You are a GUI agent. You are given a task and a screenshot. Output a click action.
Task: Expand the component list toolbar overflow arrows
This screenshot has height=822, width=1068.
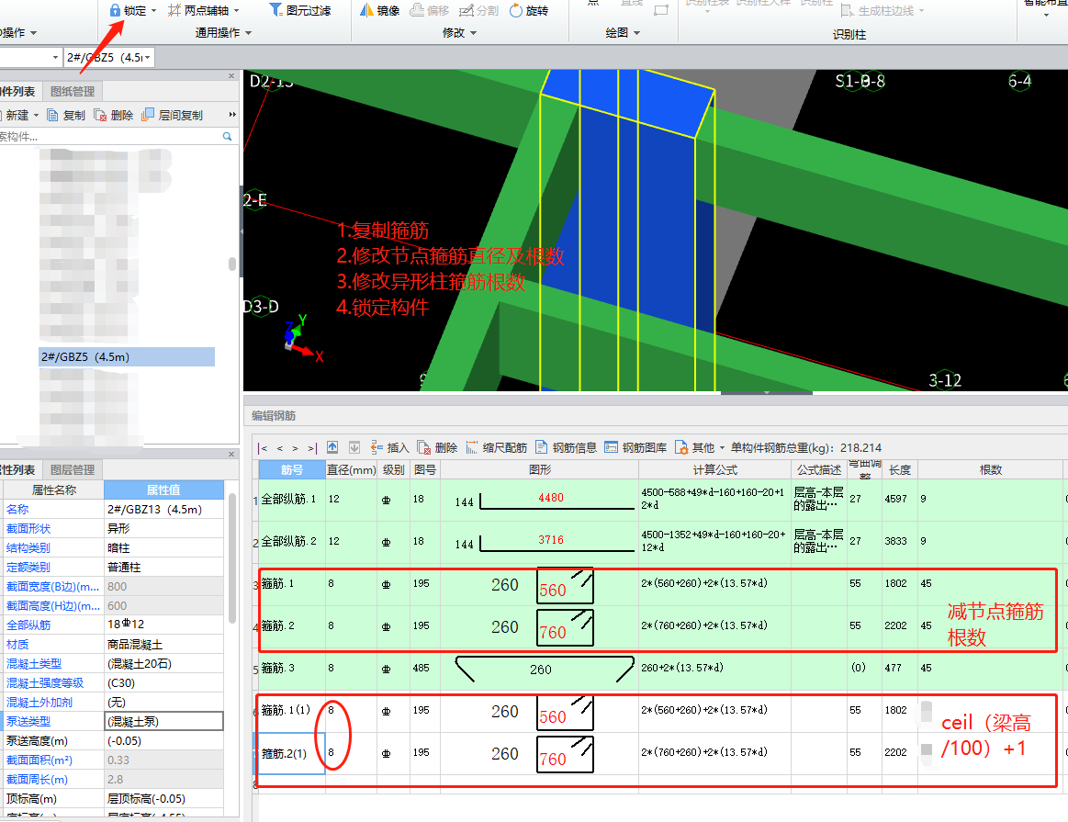pyautogui.click(x=232, y=115)
